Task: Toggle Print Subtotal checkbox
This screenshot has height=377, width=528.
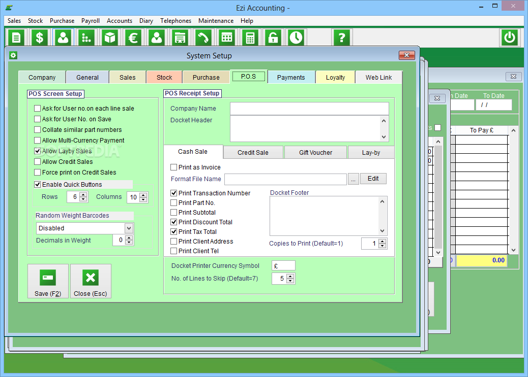Action: [174, 213]
